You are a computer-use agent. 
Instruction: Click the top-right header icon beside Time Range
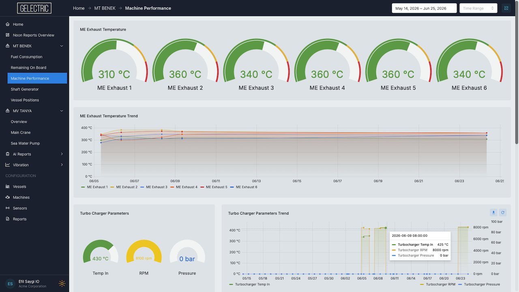click(x=506, y=8)
